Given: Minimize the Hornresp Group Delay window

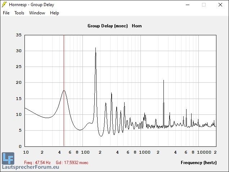Looking at the screenshot, I should (187, 5).
